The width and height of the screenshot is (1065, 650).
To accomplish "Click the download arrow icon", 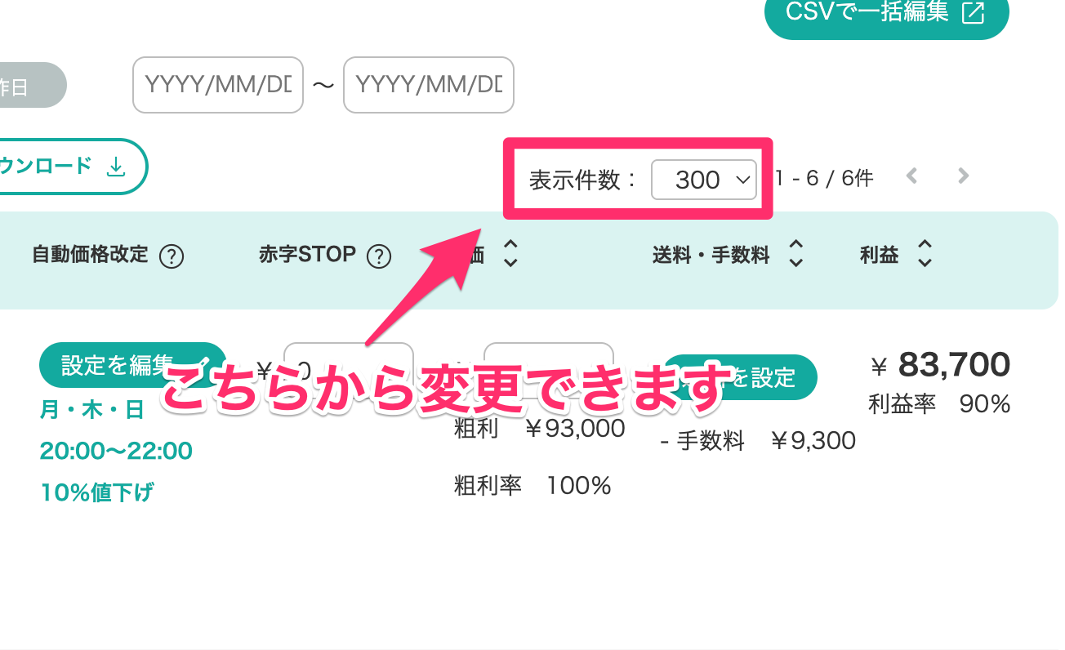I will [x=117, y=167].
